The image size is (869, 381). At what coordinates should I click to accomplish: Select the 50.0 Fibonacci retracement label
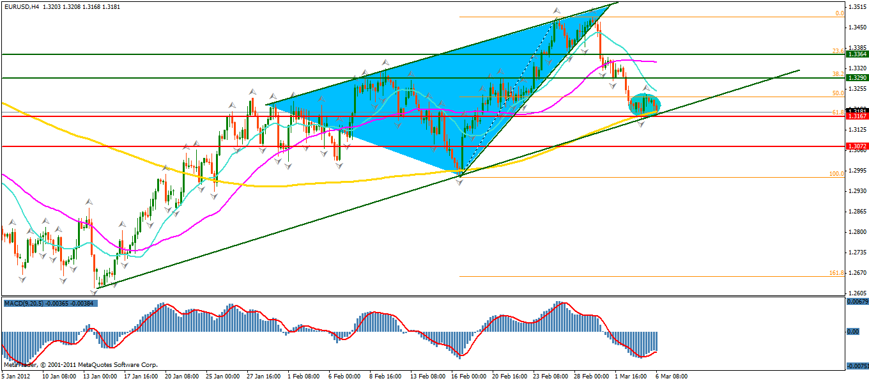[838, 93]
